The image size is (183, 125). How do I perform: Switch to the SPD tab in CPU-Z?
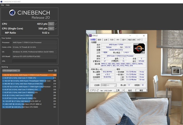click(x=118, y=40)
